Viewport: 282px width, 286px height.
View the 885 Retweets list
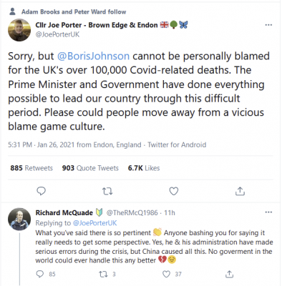coord(31,168)
